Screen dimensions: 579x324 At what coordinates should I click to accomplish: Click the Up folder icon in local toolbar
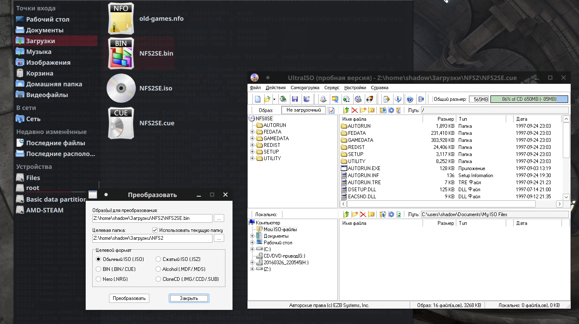[x=346, y=214]
